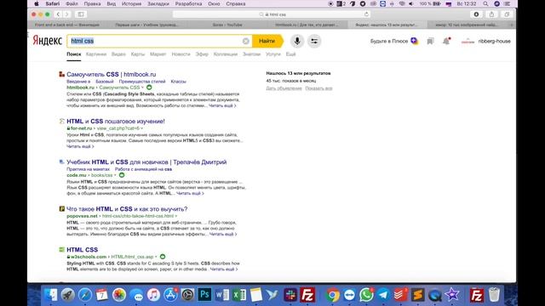Open Launchpad rocket icon in Dock

pyautogui.click(x=68, y=295)
